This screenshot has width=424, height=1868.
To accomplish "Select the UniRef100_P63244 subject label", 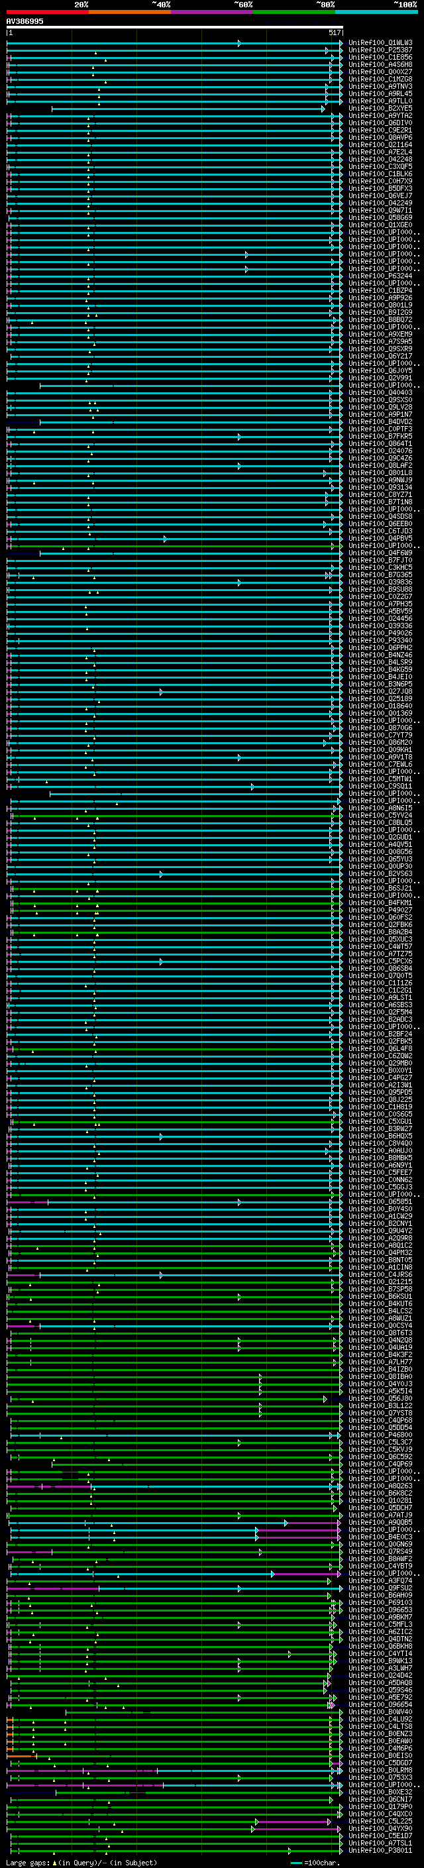I will (x=380, y=276).
